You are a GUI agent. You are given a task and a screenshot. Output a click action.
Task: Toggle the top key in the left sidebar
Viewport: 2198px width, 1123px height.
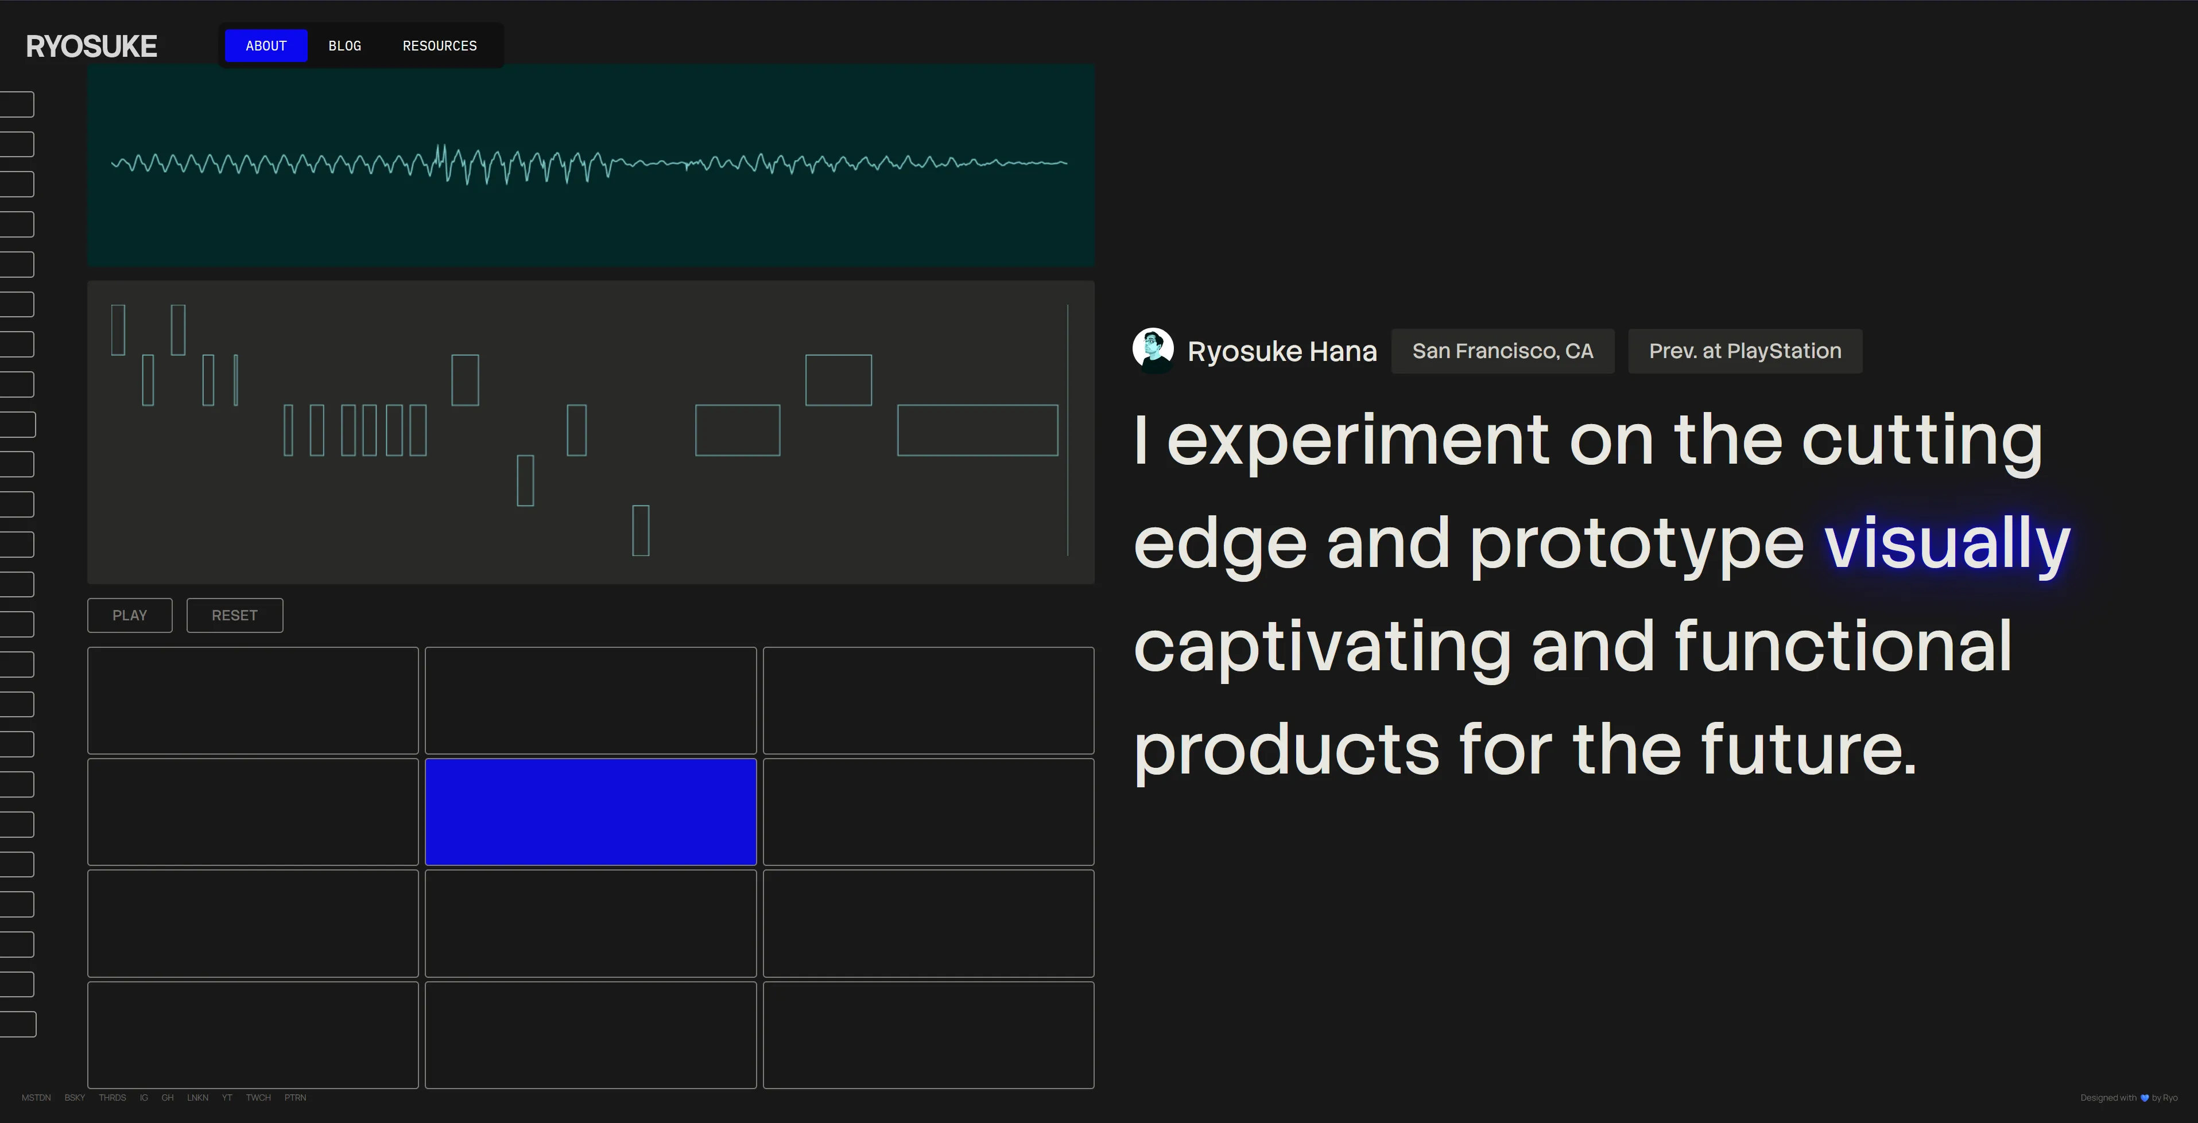18,104
